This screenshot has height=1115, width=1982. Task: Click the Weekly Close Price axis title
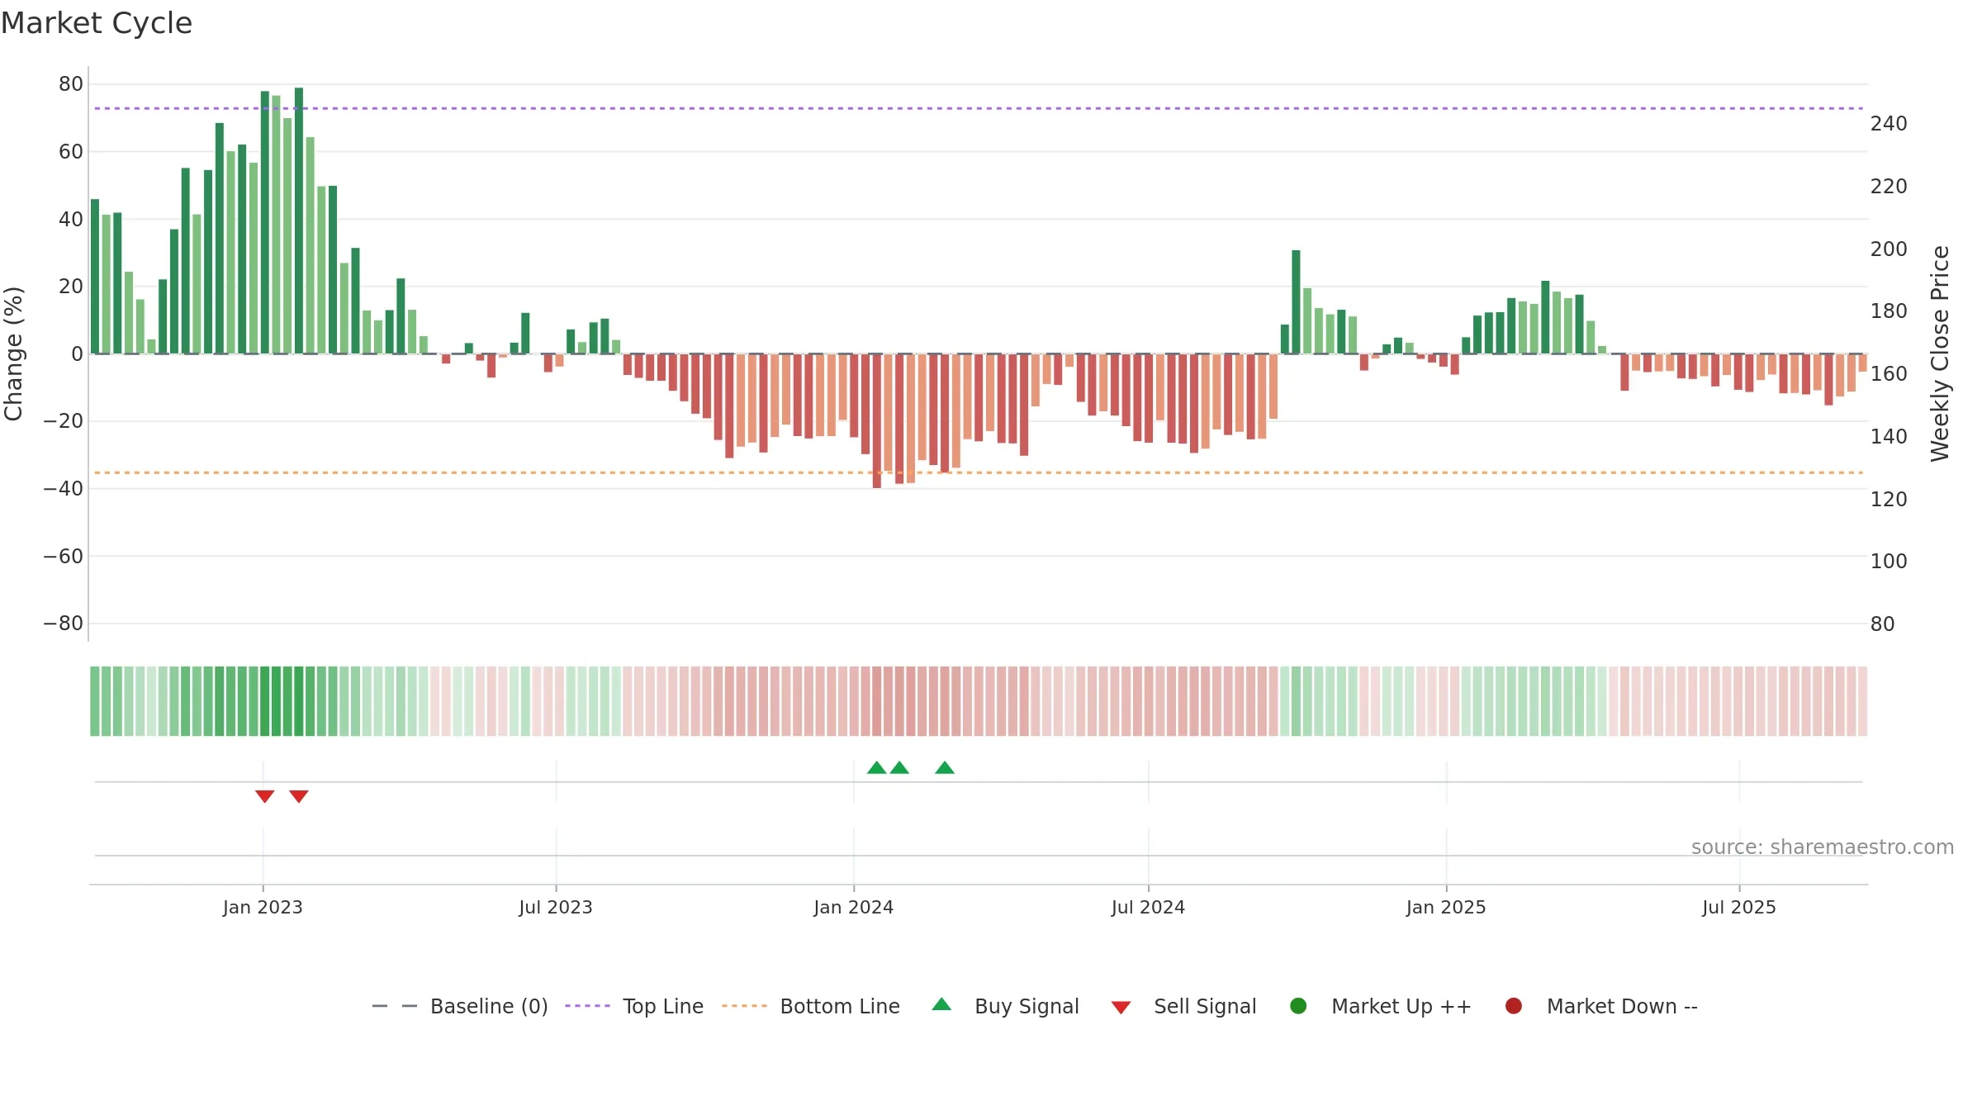point(1940,353)
